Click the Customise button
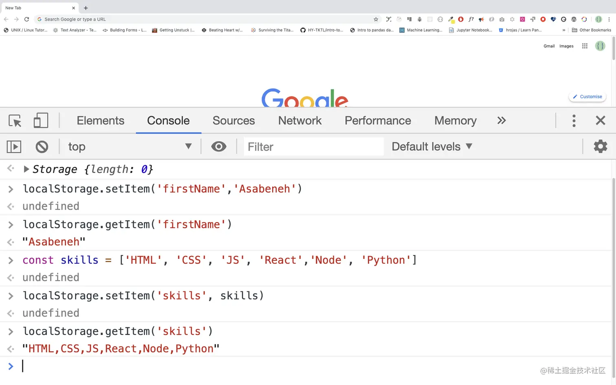 click(587, 97)
